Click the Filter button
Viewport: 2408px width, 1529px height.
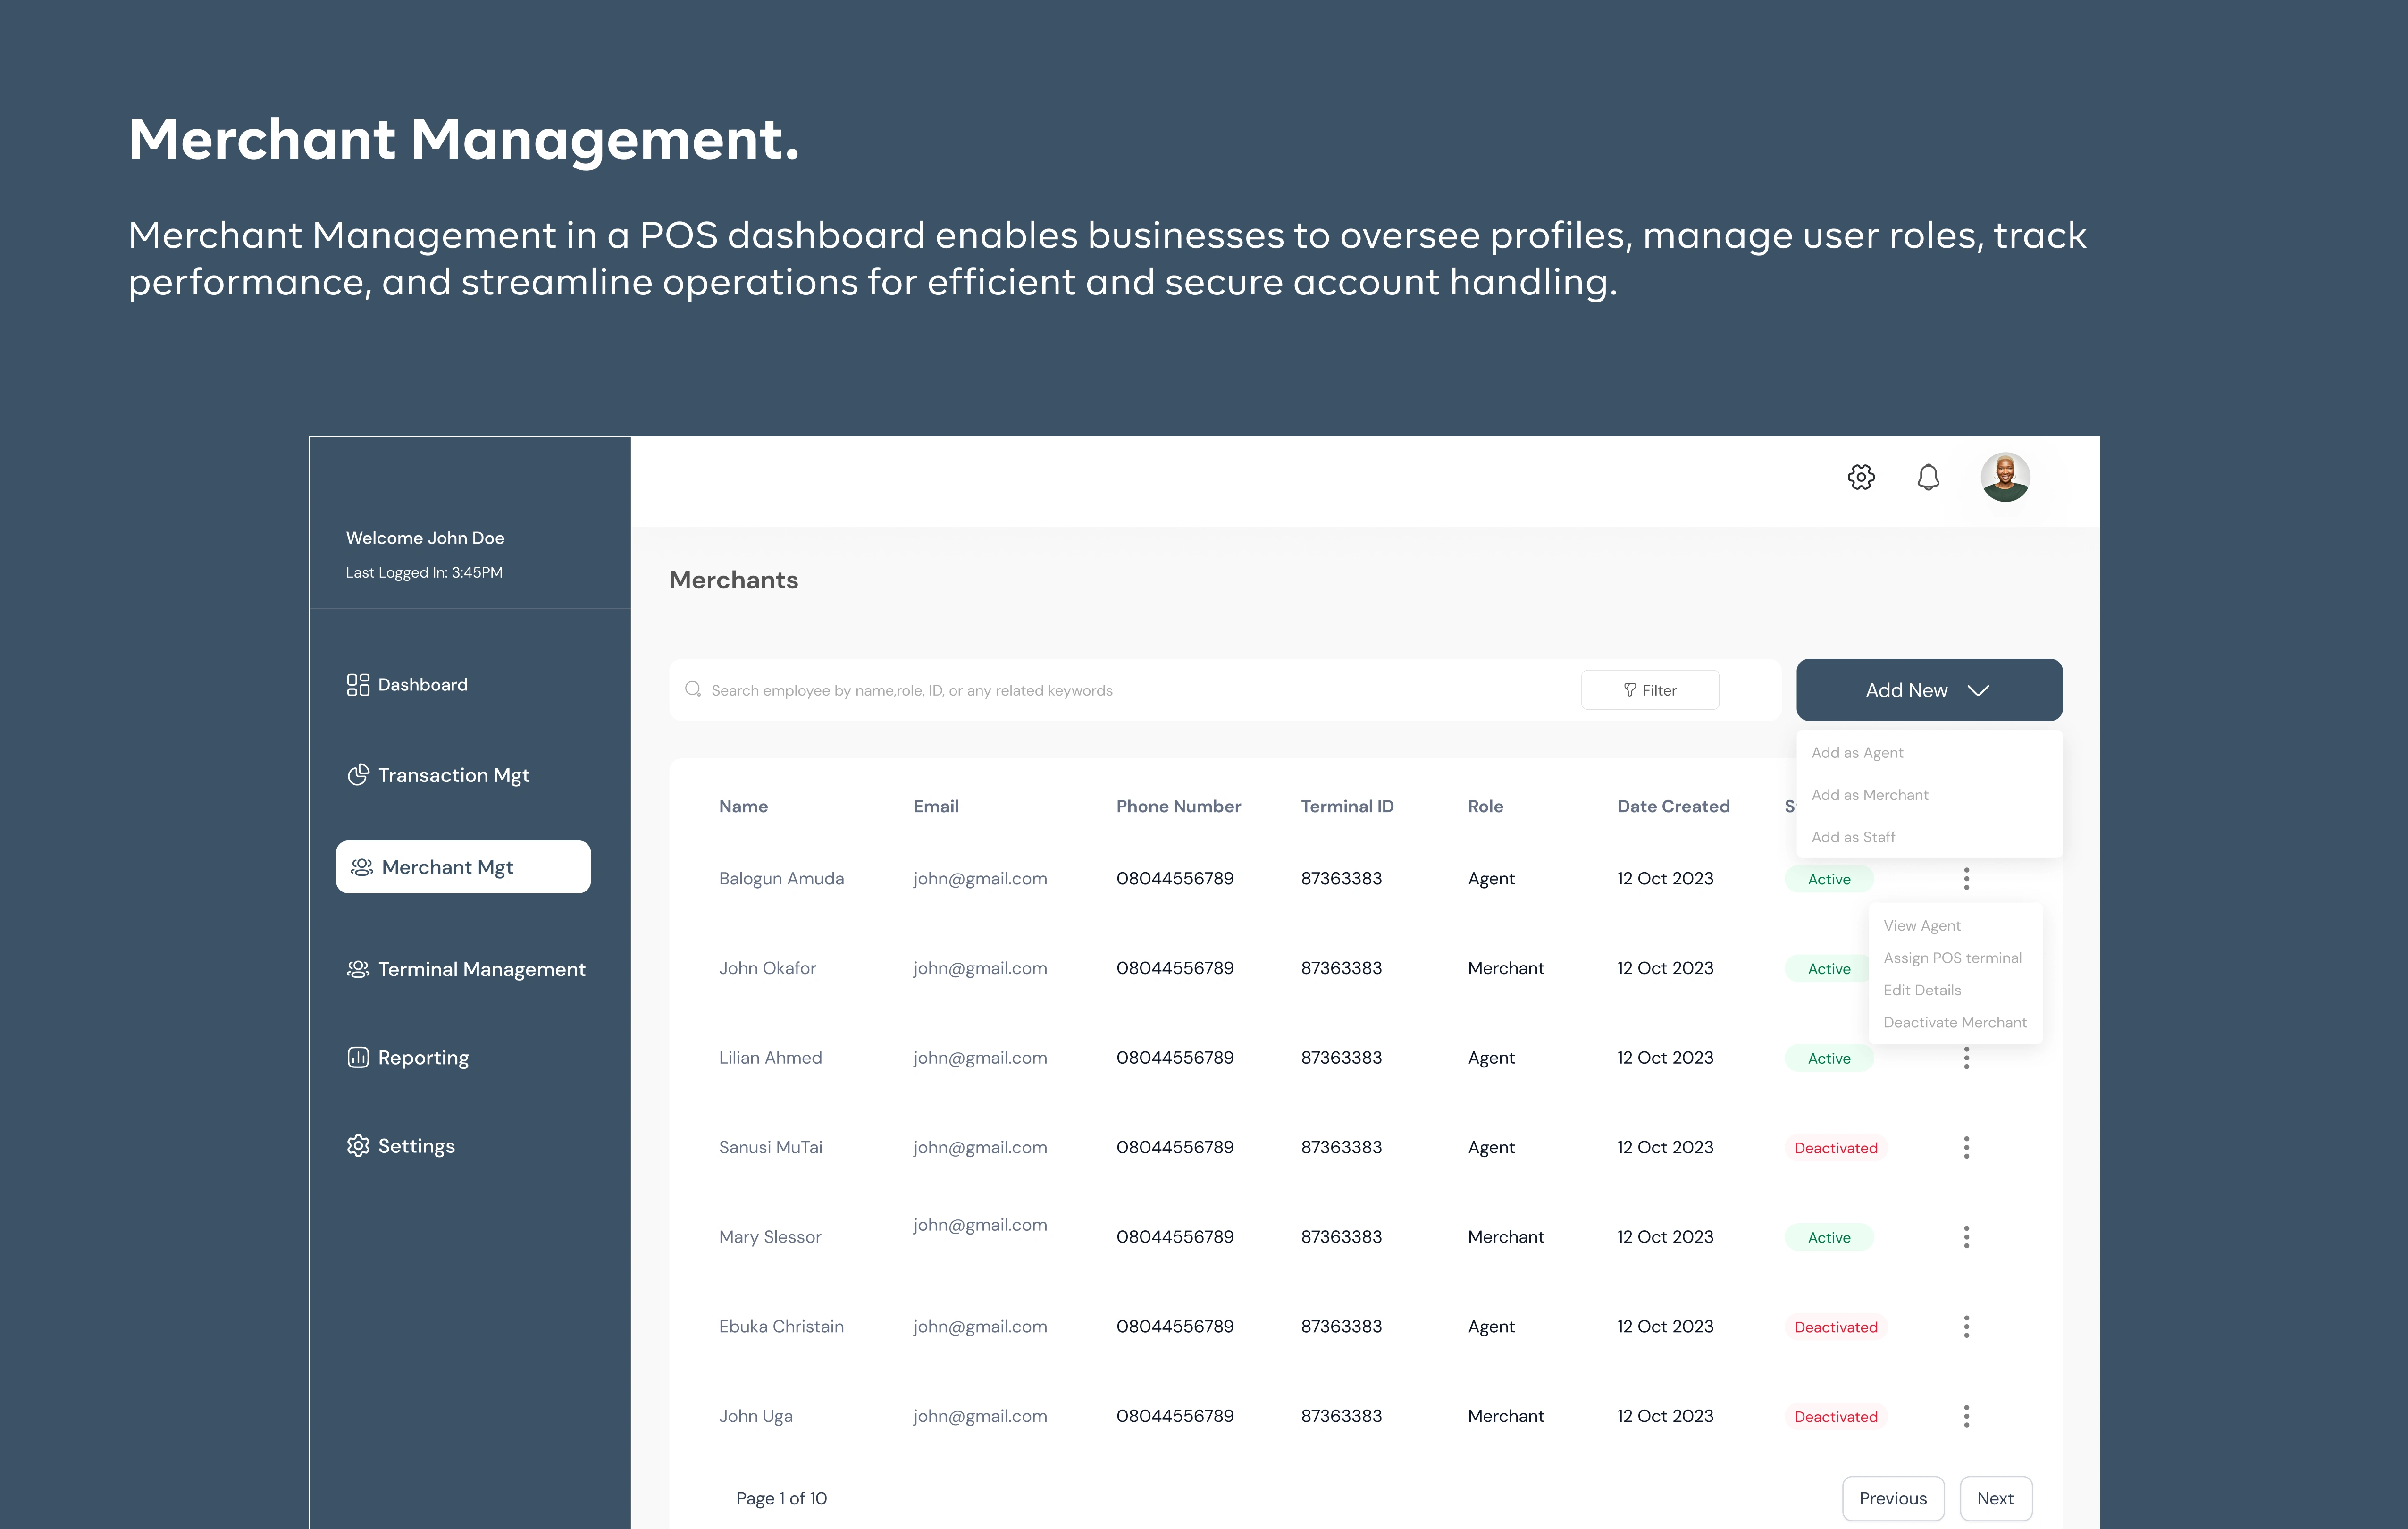point(1649,690)
